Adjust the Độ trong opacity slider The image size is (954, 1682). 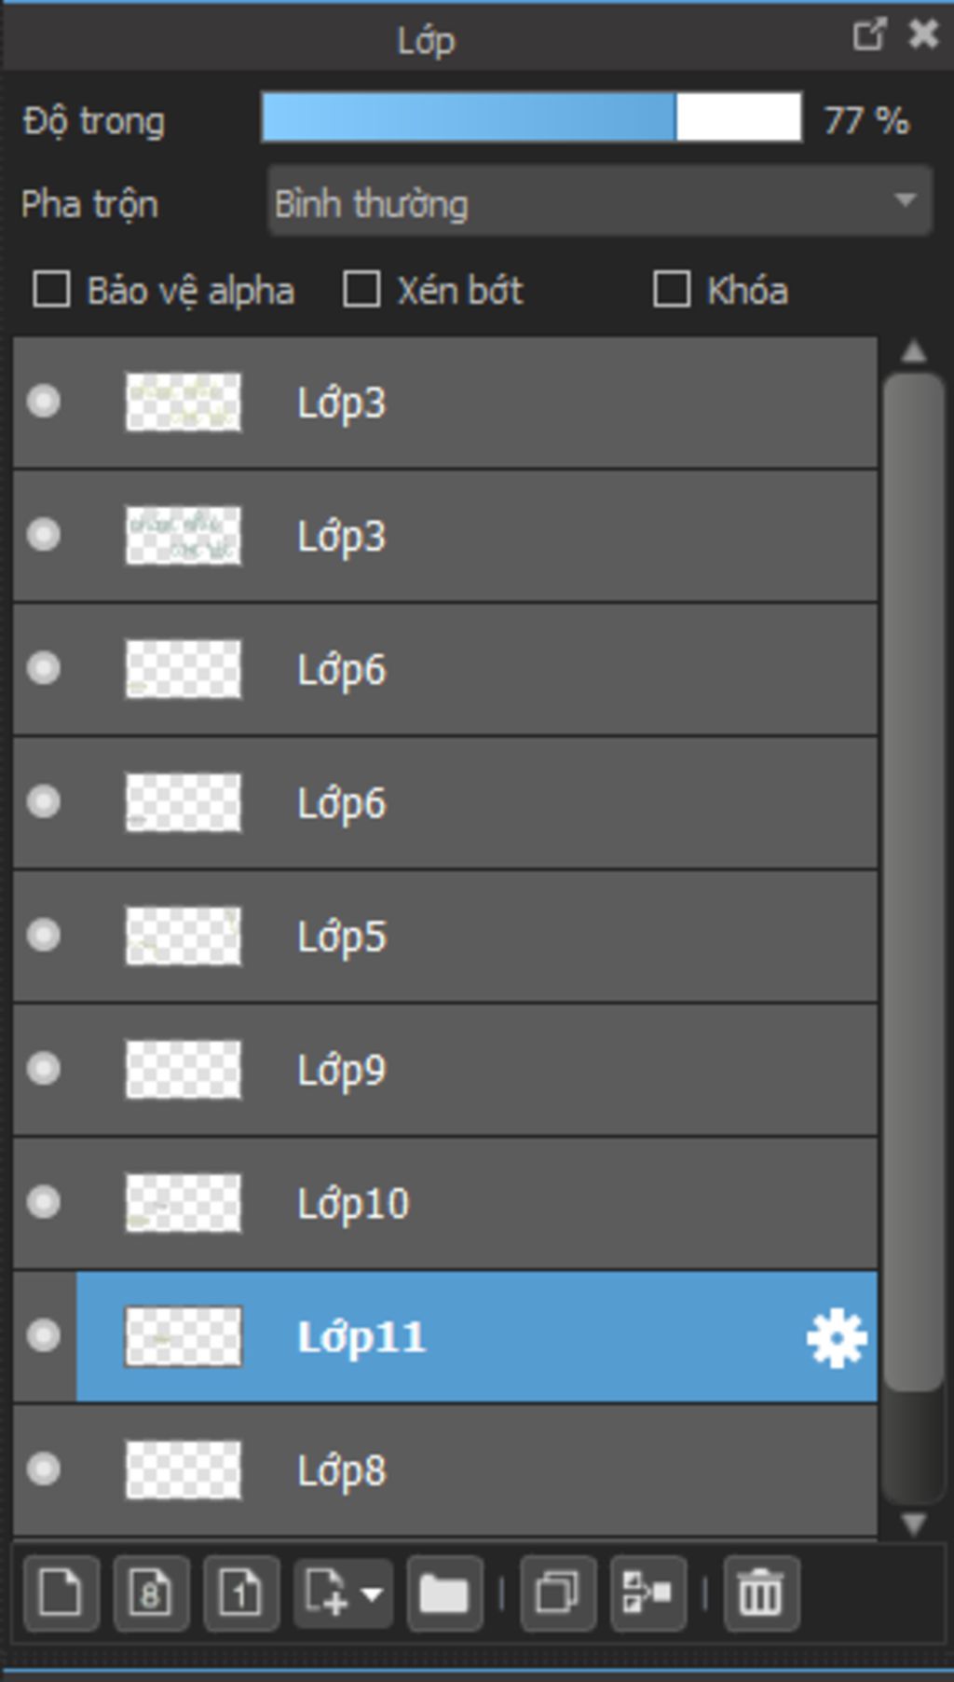pos(531,118)
